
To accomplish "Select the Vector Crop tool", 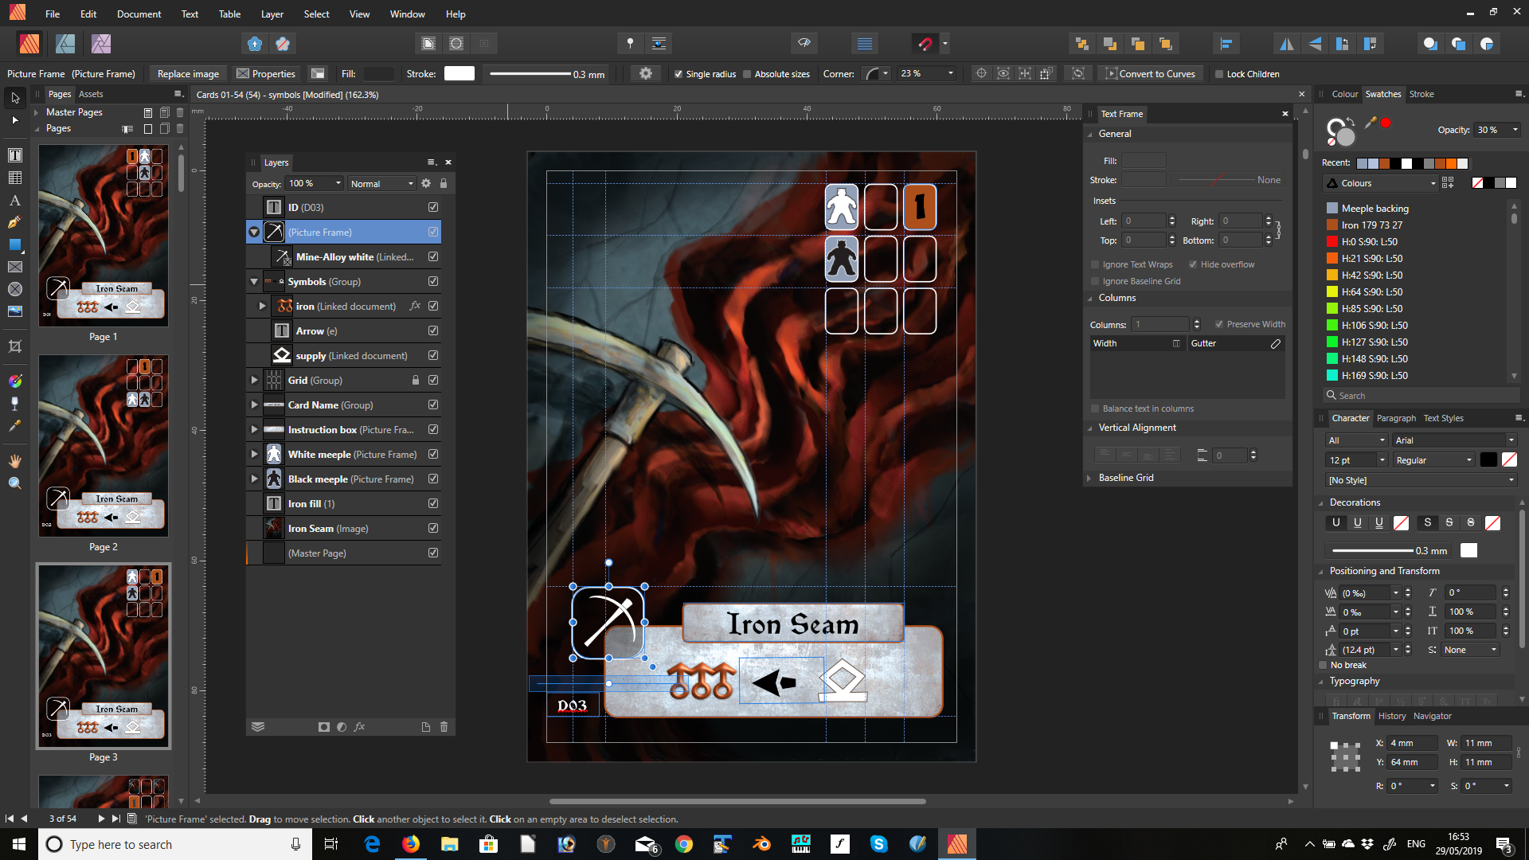I will [15, 346].
